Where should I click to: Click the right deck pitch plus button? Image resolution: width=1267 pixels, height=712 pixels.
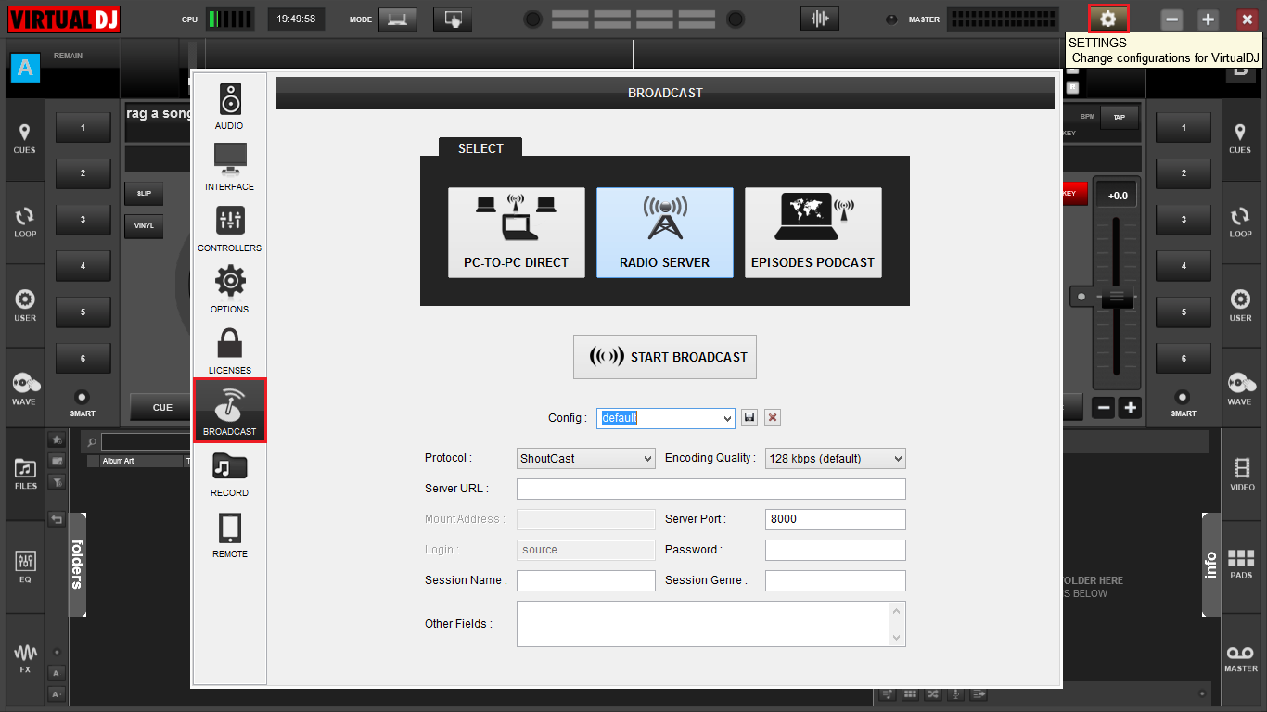(1130, 407)
